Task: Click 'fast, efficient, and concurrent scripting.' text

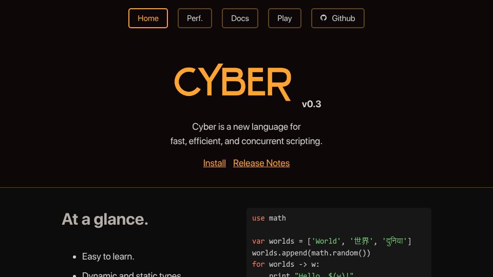Action: point(246,142)
